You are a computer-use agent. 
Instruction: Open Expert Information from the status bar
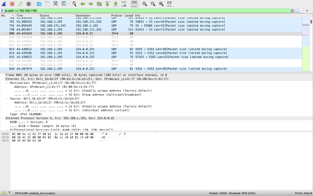coord(3,193)
